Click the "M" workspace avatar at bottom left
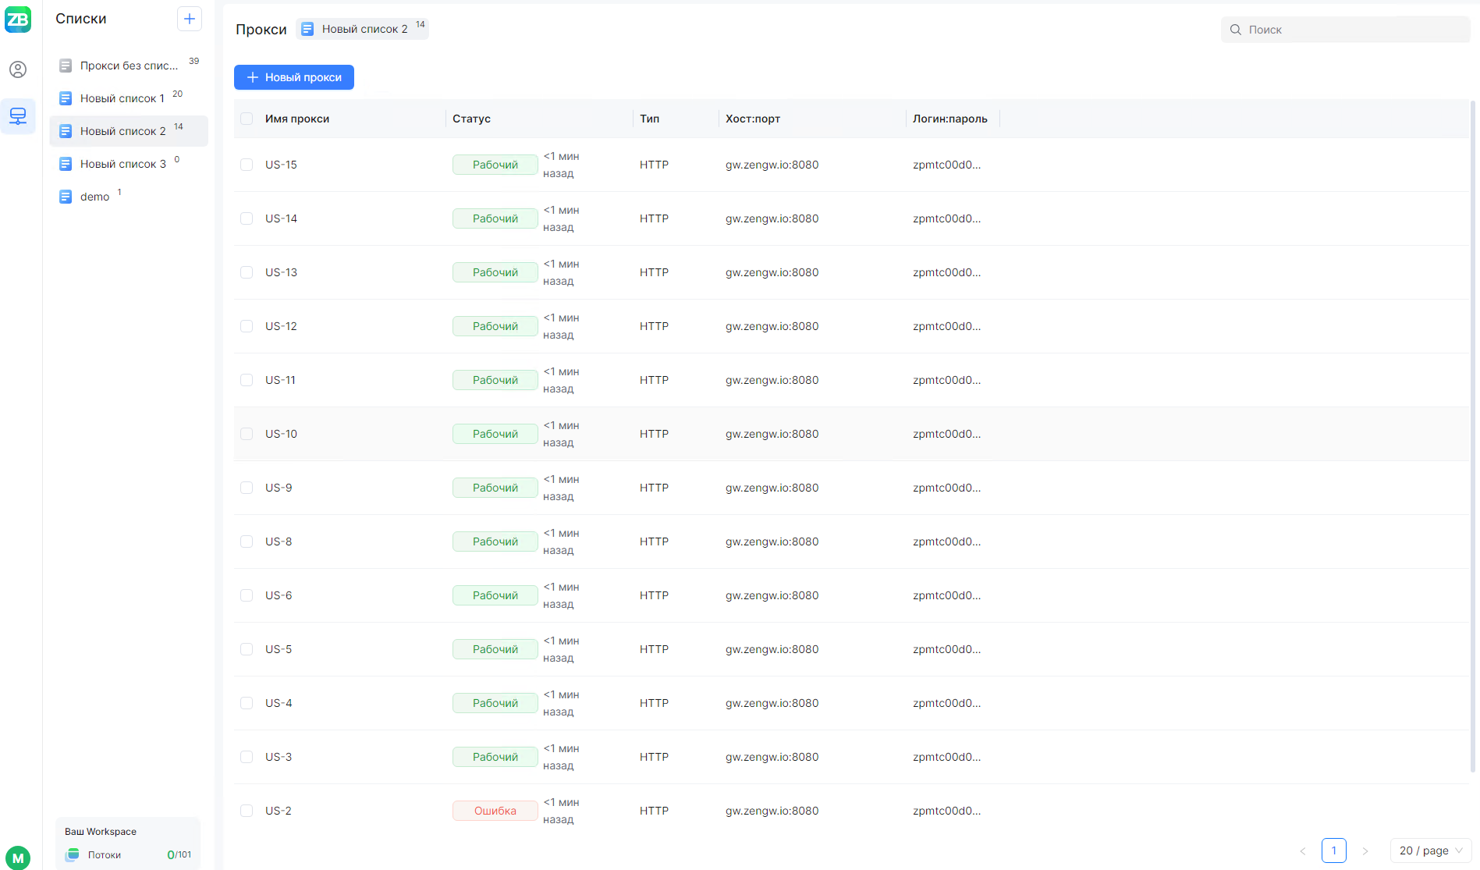The width and height of the screenshot is (1480, 870). [18, 857]
